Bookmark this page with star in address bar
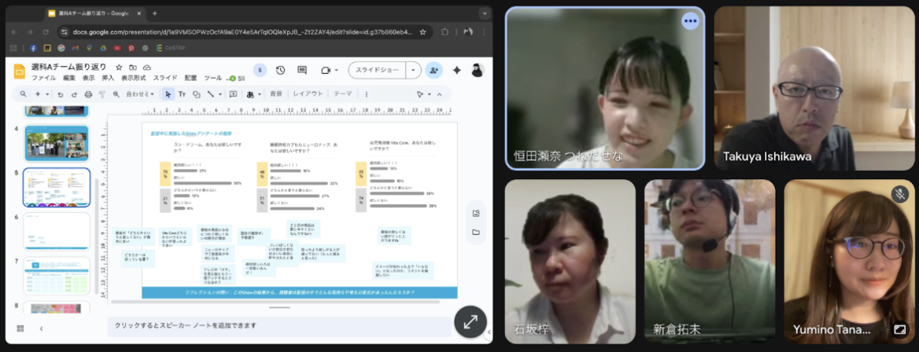This screenshot has height=352, width=919. pyautogui.click(x=423, y=32)
